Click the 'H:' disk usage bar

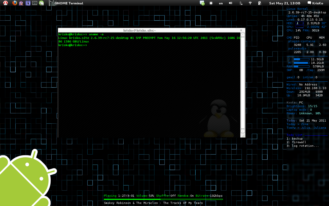301,63
